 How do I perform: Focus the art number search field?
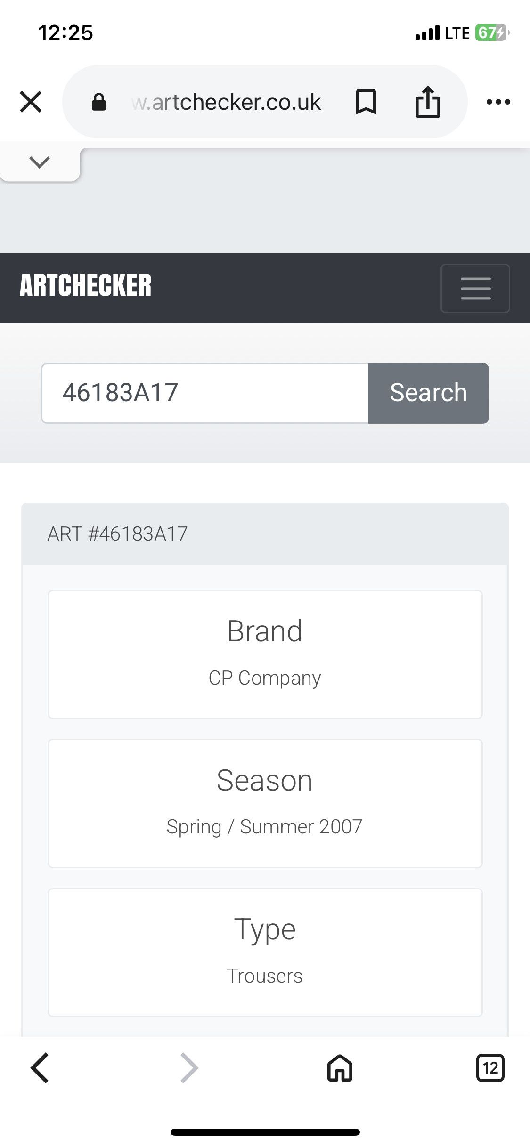click(x=205, y=393)
